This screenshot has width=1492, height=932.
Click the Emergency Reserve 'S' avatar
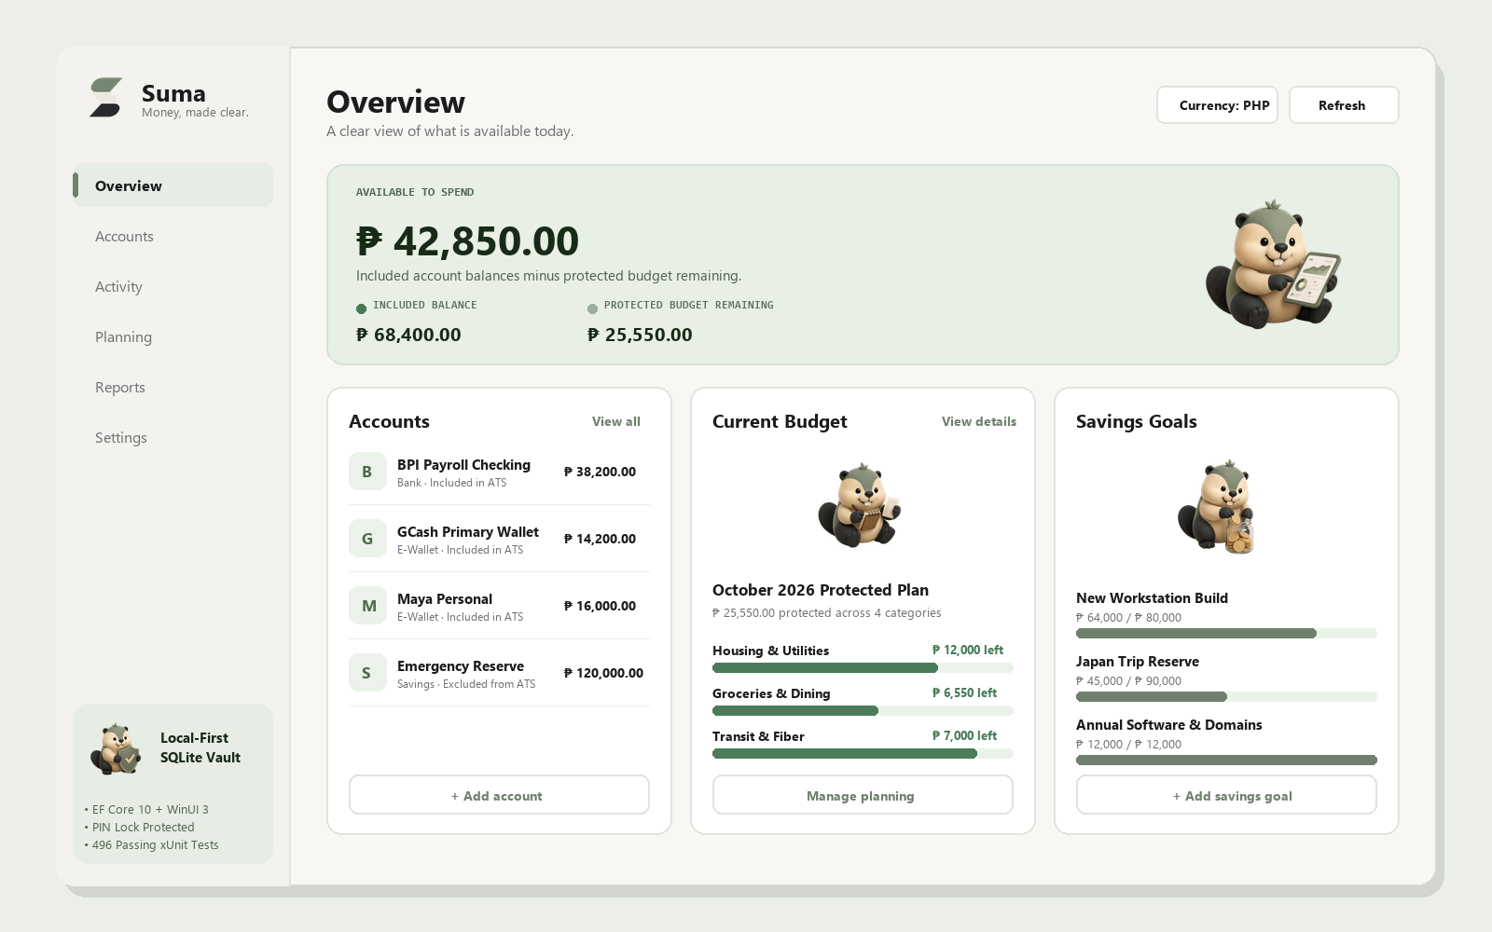click(x=367, y=673)
